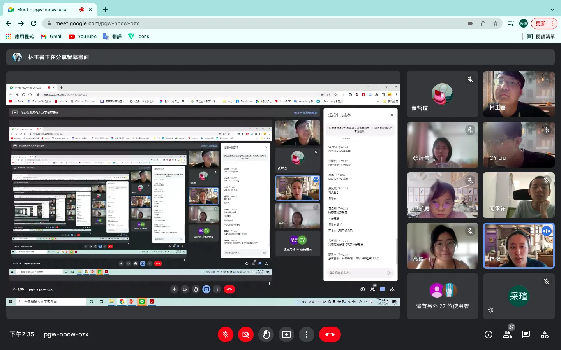Expand Chrome tab search chevron
The height and width of the screenshot is (350, 561).
552,9
